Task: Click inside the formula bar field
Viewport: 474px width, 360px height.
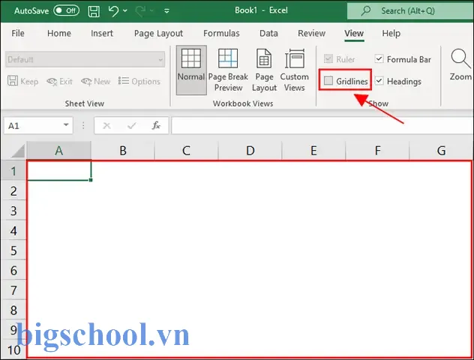Action: click(x=322, y=125)
